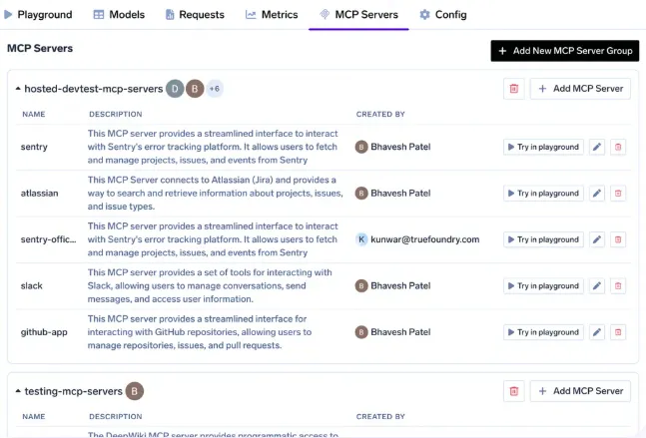Image resolution: width=646 pixels, height=438 pixels.
Task: Delete the hosted-devtest-mcp-servers group
Action: pos(514,89)
